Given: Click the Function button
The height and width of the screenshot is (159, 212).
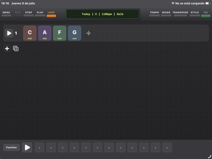Looking at the screenshot, I should (x=11, y=148).
